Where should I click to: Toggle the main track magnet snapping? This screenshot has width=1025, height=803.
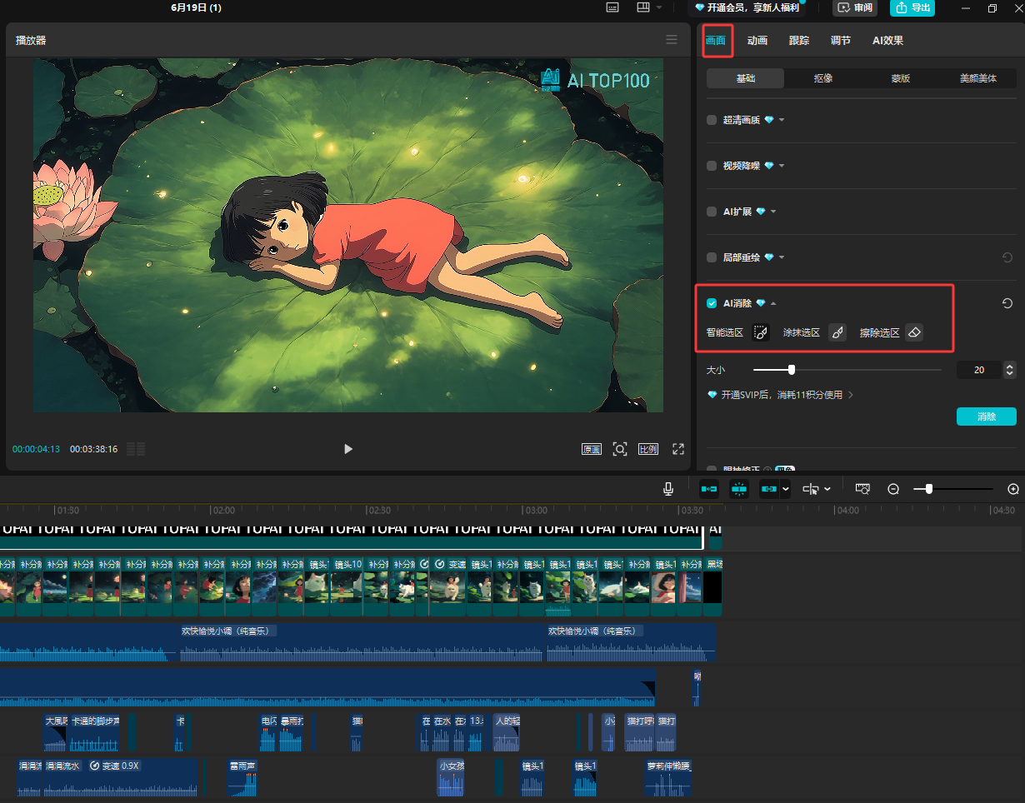(x=709, y=489)
